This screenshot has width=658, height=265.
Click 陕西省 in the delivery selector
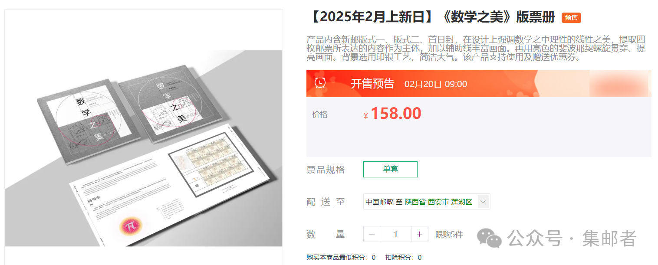tap(415, 202)
